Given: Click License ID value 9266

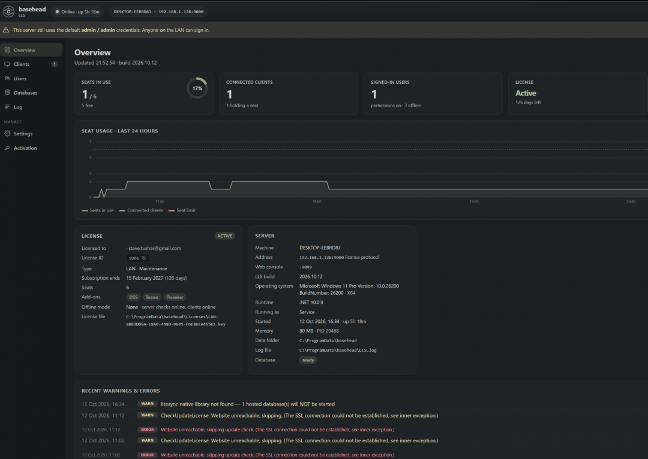Looking at the screenshot, I should [x=134, y=258].
